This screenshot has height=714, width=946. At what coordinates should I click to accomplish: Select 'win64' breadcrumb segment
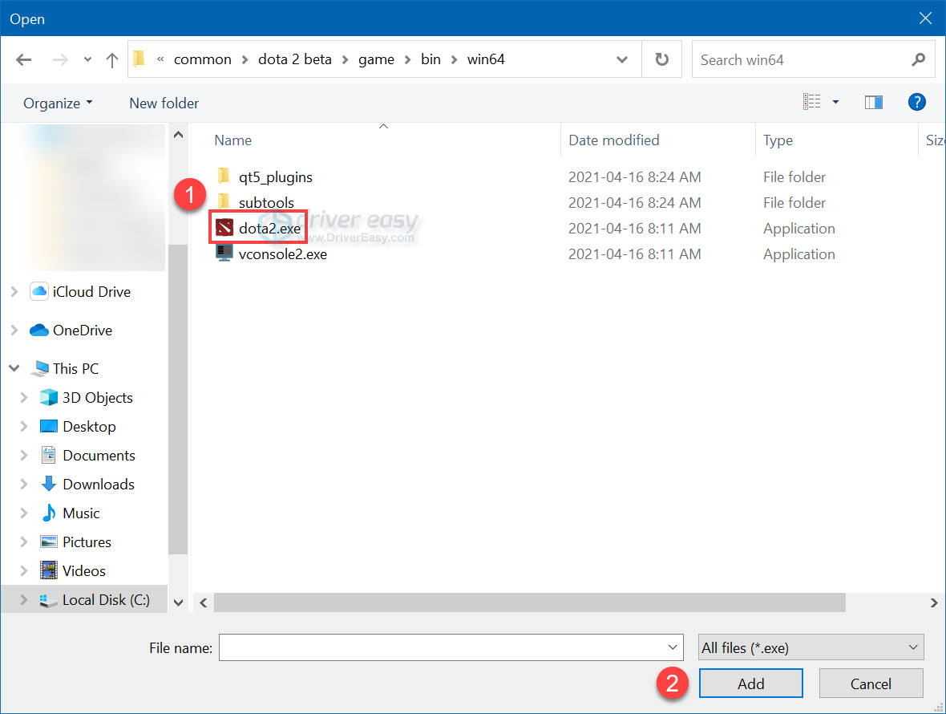pyautogui.click(x=486, y=59)
